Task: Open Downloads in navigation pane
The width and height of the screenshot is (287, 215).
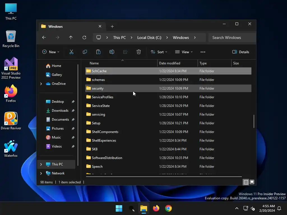Action: pyautogui.click(x=60, y=111)
